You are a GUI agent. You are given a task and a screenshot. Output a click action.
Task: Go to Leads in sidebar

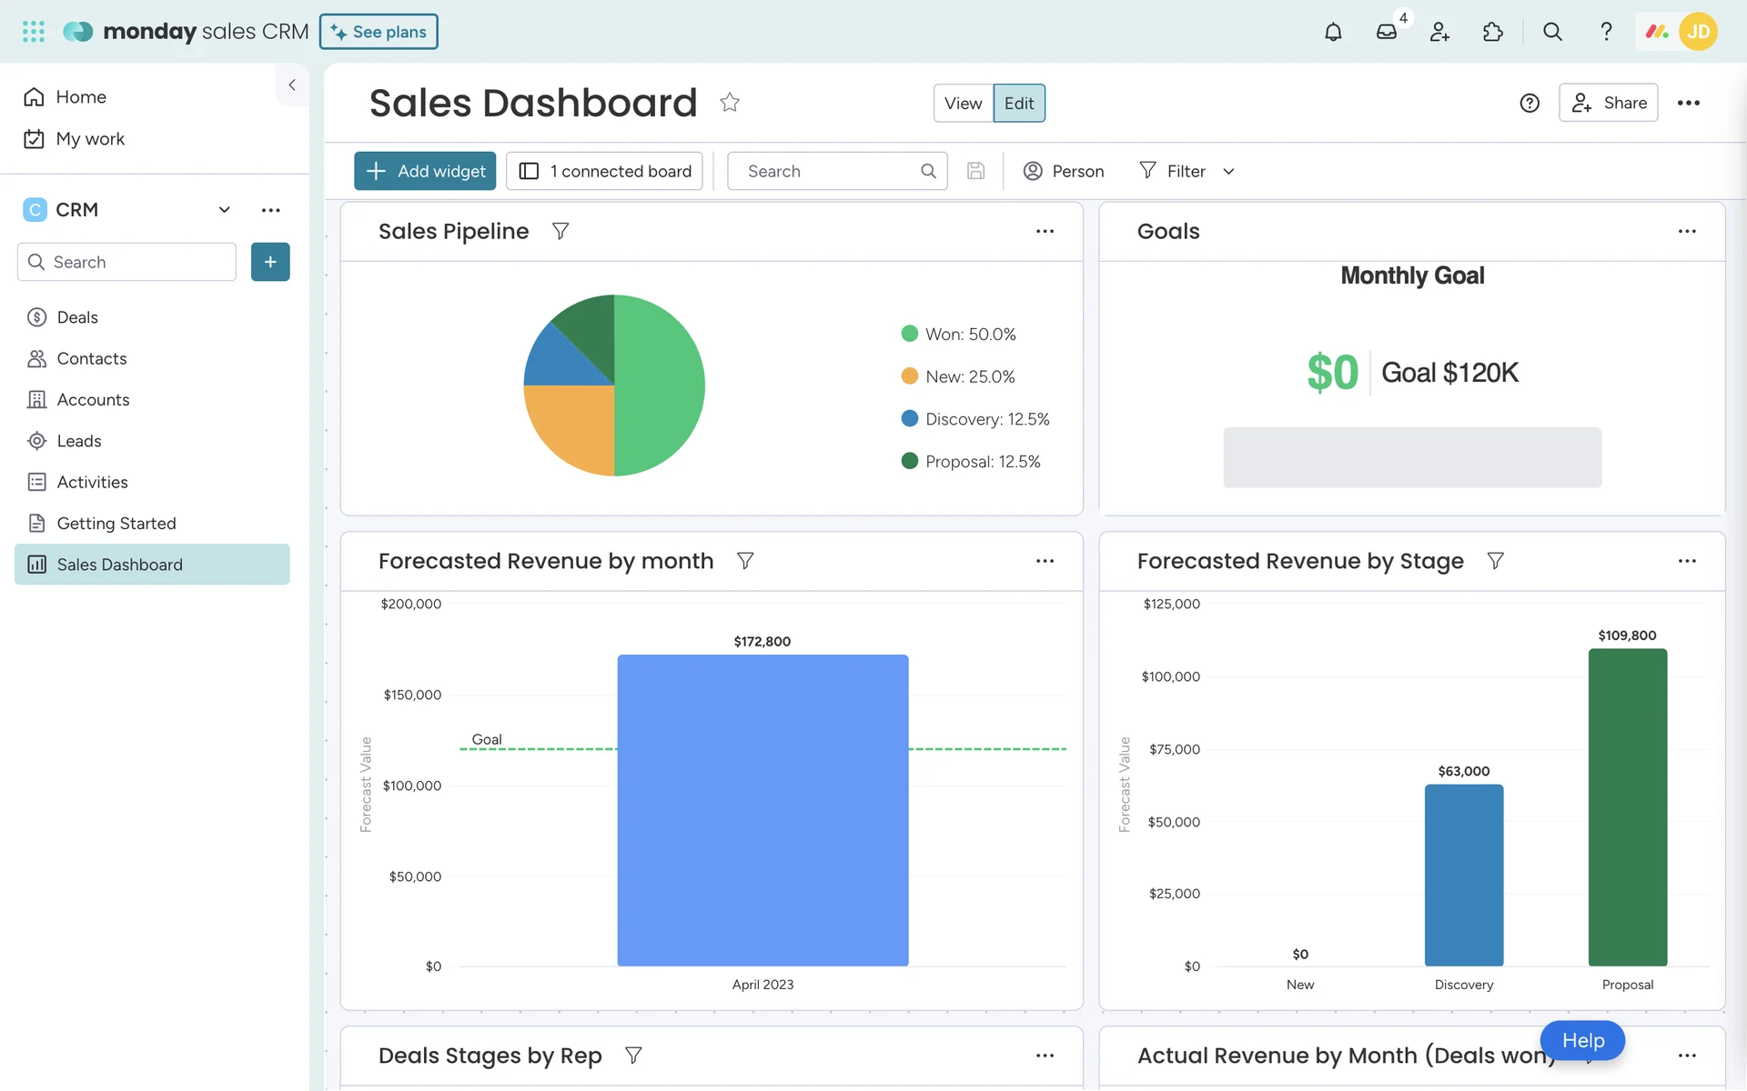coord(79,441)
